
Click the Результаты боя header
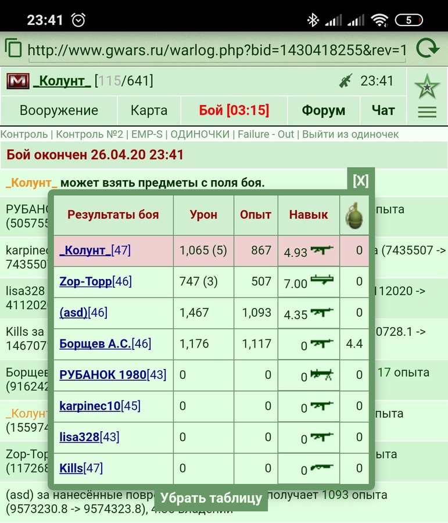(113, 215)
